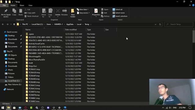Select the .opera folder
Image resolution: width=195 pixels, height=110 pixels.
tap(31, 34)
